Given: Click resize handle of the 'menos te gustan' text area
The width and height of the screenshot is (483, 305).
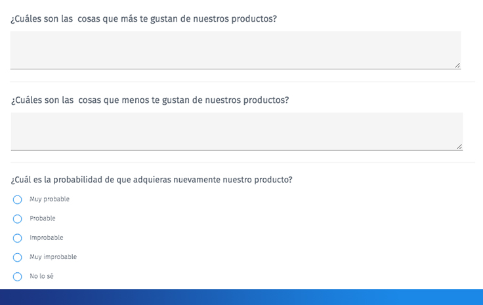Looking at the screenshot, I should click(x=459, y=146).
